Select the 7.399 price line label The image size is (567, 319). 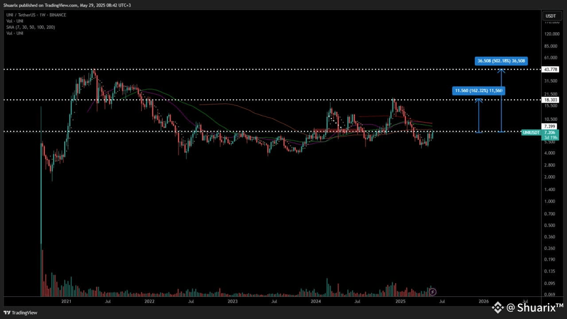[551, 127]
